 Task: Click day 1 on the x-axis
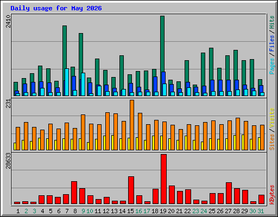[x=18, y=211]
